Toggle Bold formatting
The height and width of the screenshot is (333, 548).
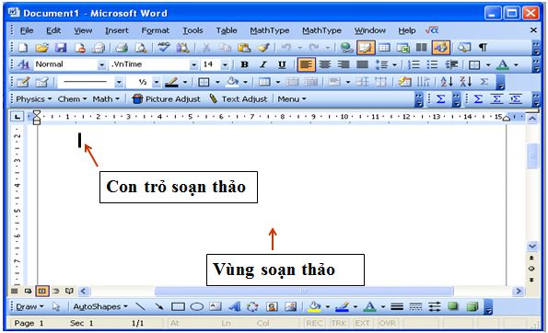pos(245,64)
